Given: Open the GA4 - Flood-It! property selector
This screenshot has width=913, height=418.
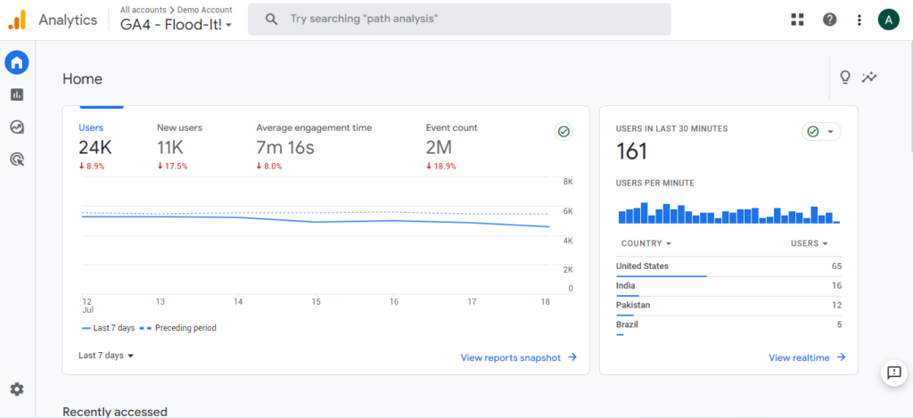Looking at the screenshot, I should coord(176,25).
